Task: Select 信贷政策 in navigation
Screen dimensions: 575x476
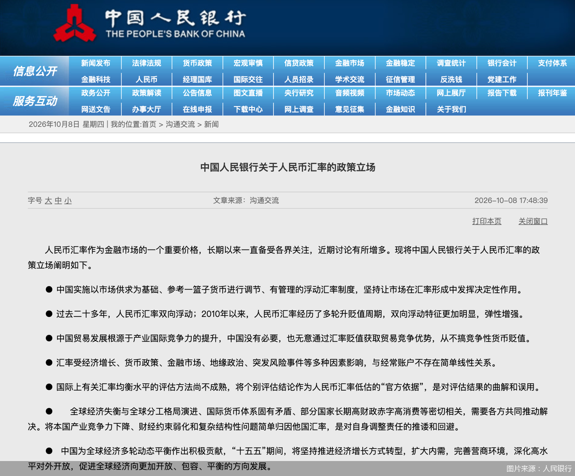Action: [x=299, y=63]
